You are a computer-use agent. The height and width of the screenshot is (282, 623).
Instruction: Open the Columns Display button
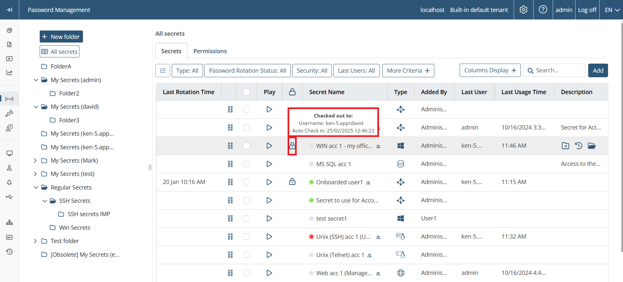(x=490, y=70)
